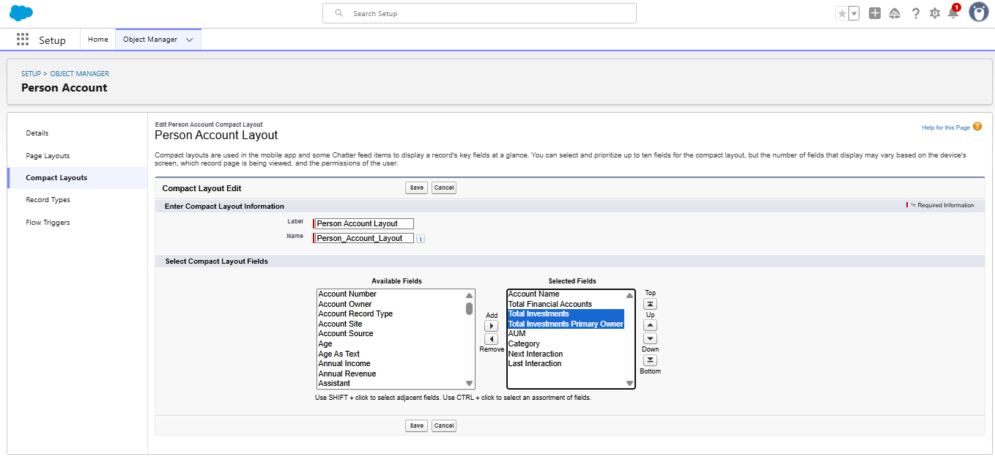
Task: Expand the favorites list dropdown arrow
Action: [x=854, y=13]
